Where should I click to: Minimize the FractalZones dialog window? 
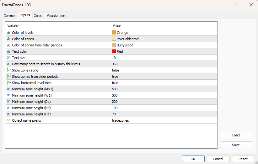click(223, 5)
